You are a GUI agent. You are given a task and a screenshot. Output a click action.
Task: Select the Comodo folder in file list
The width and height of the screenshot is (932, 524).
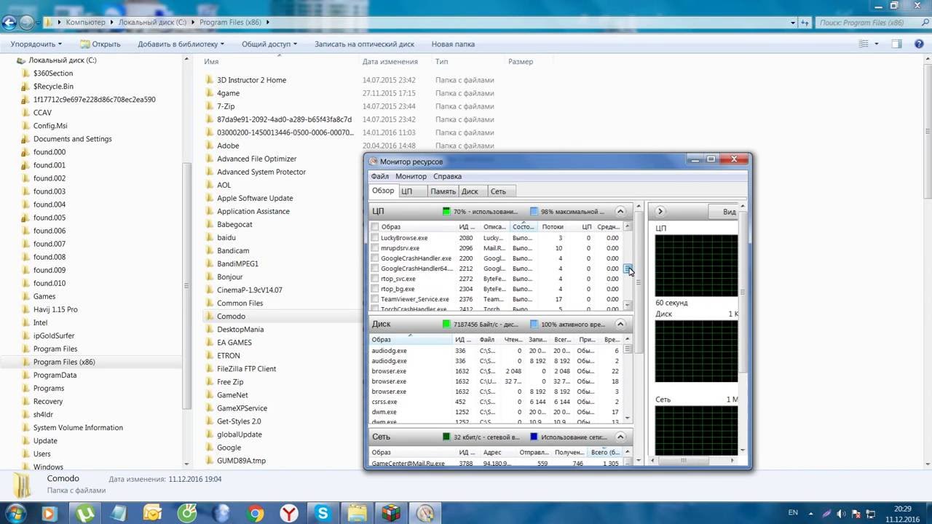pyautogui.click(x=231, y=317)
